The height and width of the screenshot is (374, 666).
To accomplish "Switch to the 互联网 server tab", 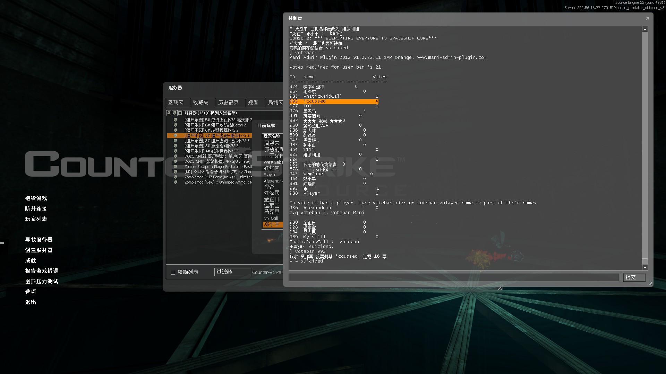I will (178, 103).
